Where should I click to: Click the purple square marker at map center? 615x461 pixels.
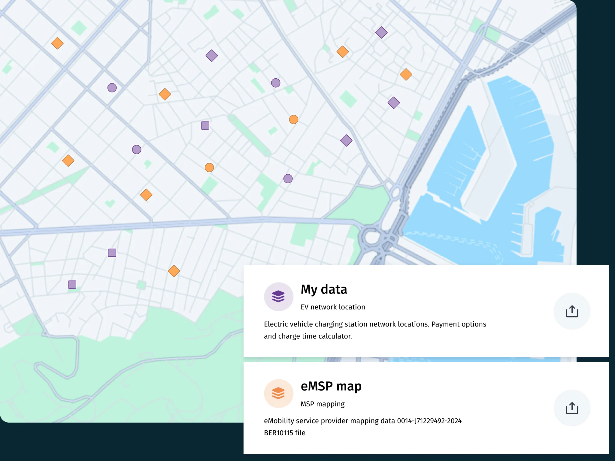coord(205,125)
